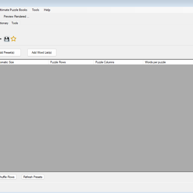Click the Shuffle Rows button
The image size is (193, 193).
click(x=7, y=177)
